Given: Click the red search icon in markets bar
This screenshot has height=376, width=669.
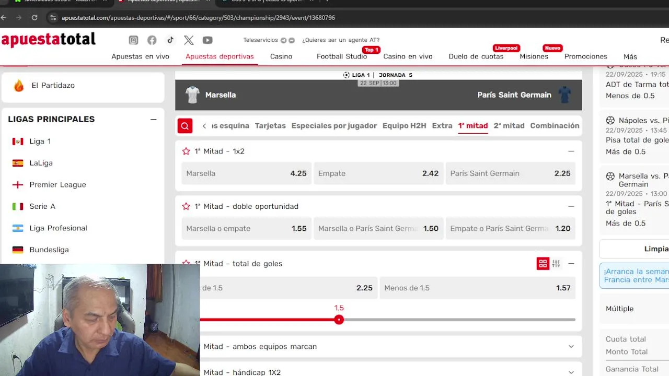Looking at the screenshot, I should [x=184, y=126].
